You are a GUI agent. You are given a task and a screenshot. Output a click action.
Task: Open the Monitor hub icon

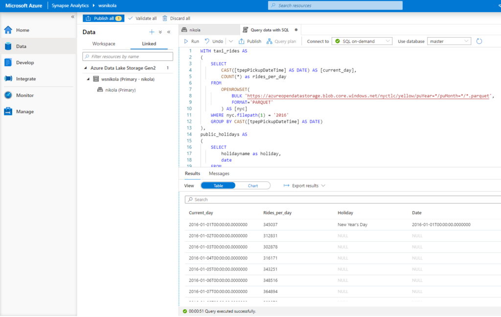pyautogui.click(x=8, y=95)
